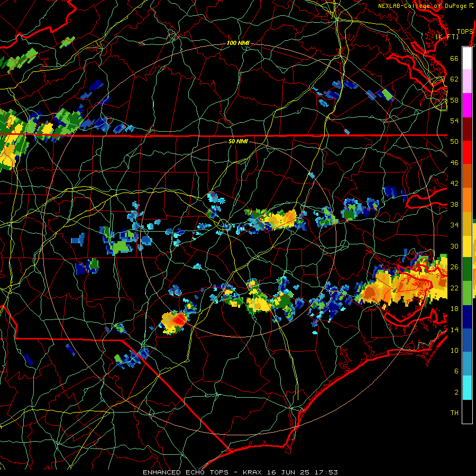Click the legend value "62"
The width and height of the screenshot is (476, 476).
click(454, 79)
